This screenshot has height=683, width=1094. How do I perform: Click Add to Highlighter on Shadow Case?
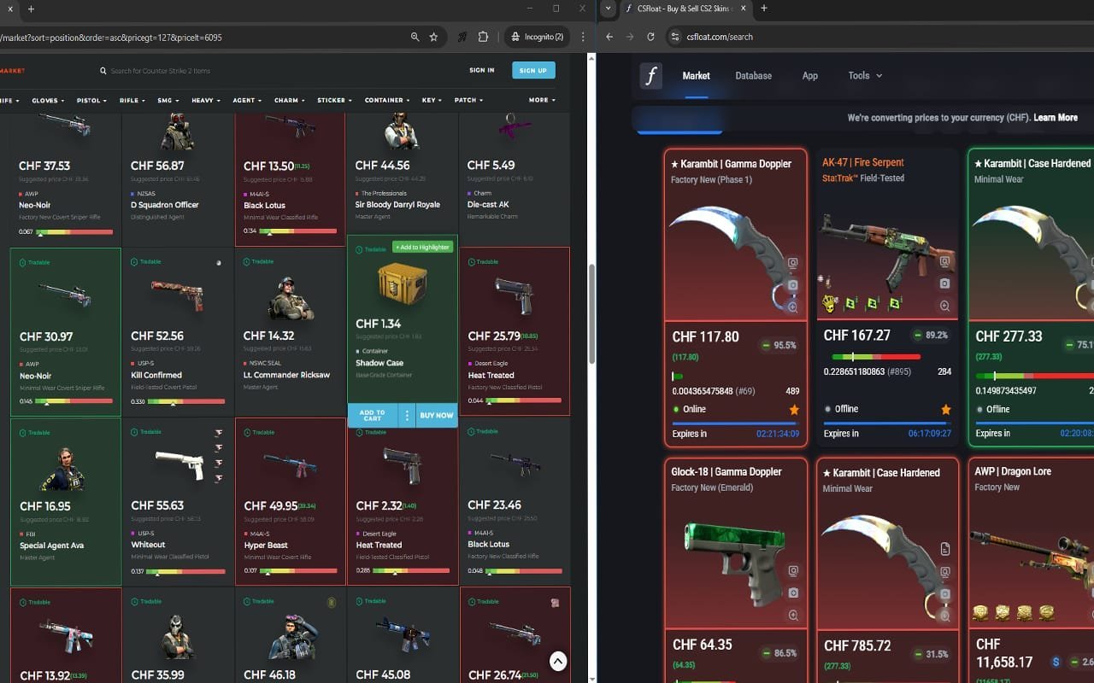(x=422, y=247)
